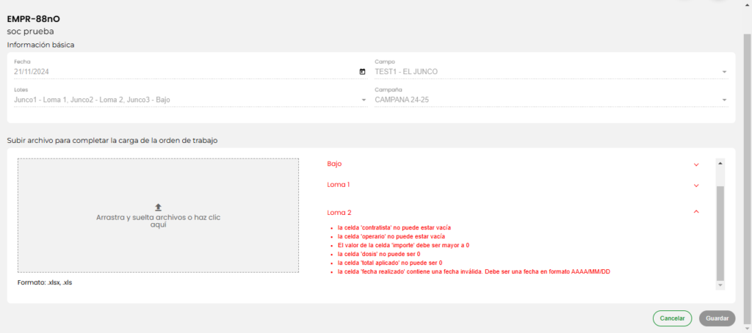Click the 'Arrastra y suelta archivos' drop area text
The width and height of the screenshot is (752, 333).
tap(158, 221)
